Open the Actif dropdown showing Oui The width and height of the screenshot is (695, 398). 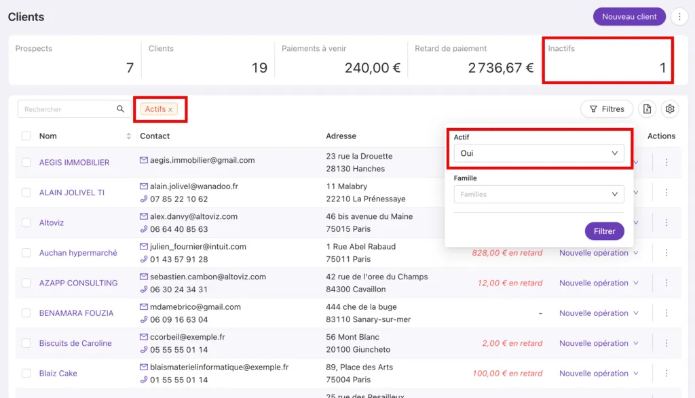pyautogui.click(x=539, y=153)
